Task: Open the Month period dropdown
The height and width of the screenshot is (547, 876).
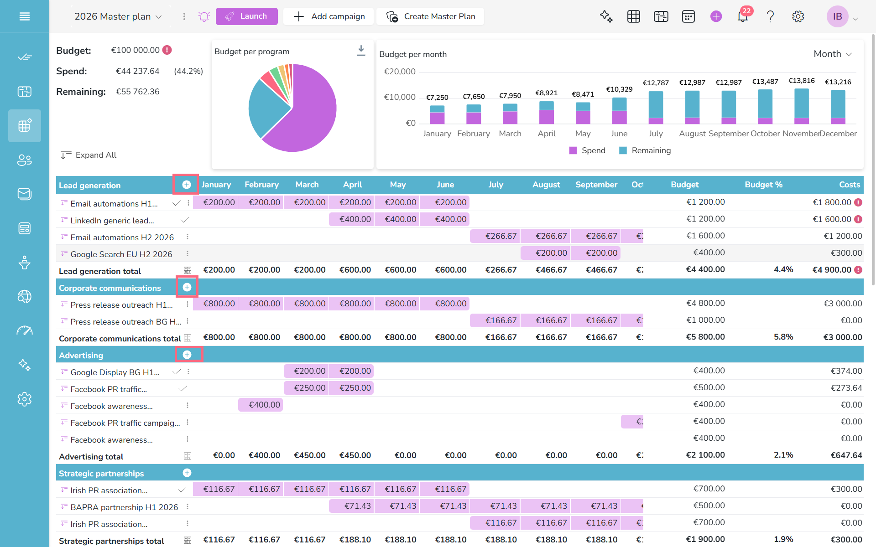Action: click(x=833, y=54)
